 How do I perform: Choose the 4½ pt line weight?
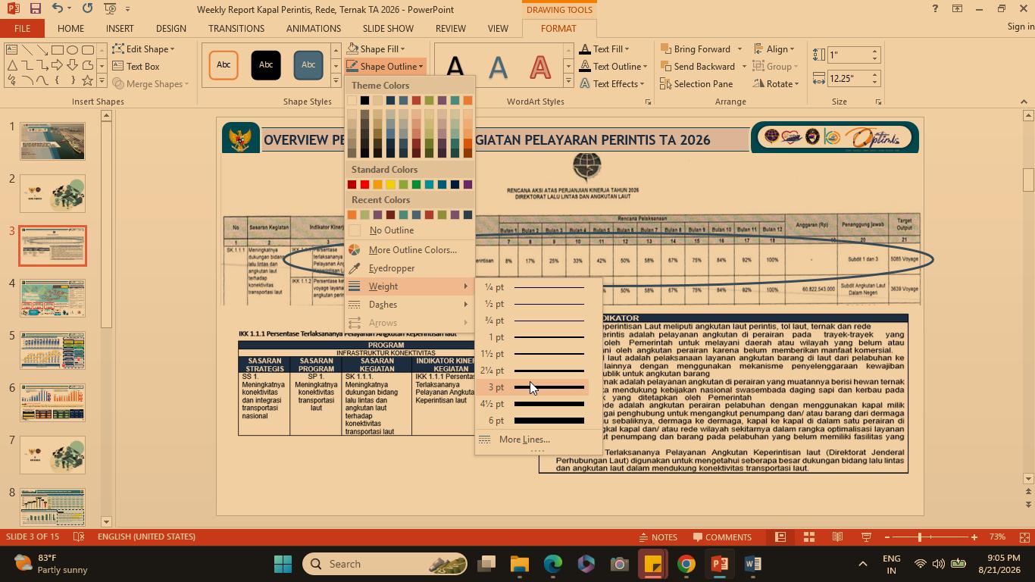pos(533,404)
